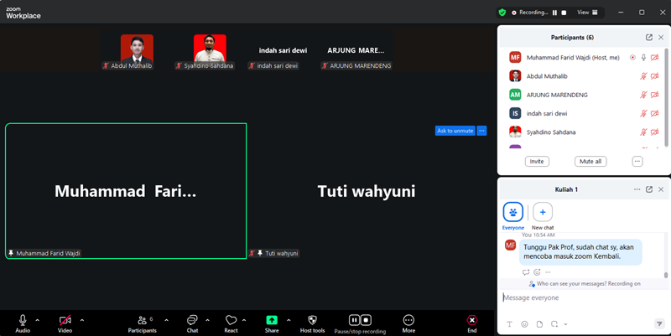Viewport: 671px width, 336px height.
Task: Click the Invite button
Action: click(537, 161)
